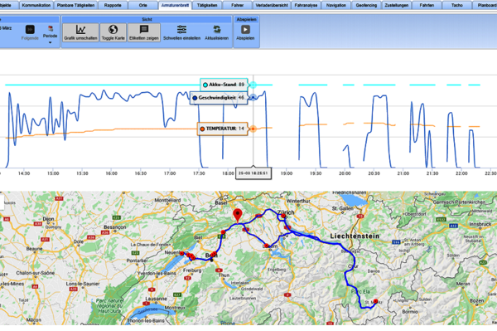Click the 18:25:51 timestamp cursor label

click(253, 173)
